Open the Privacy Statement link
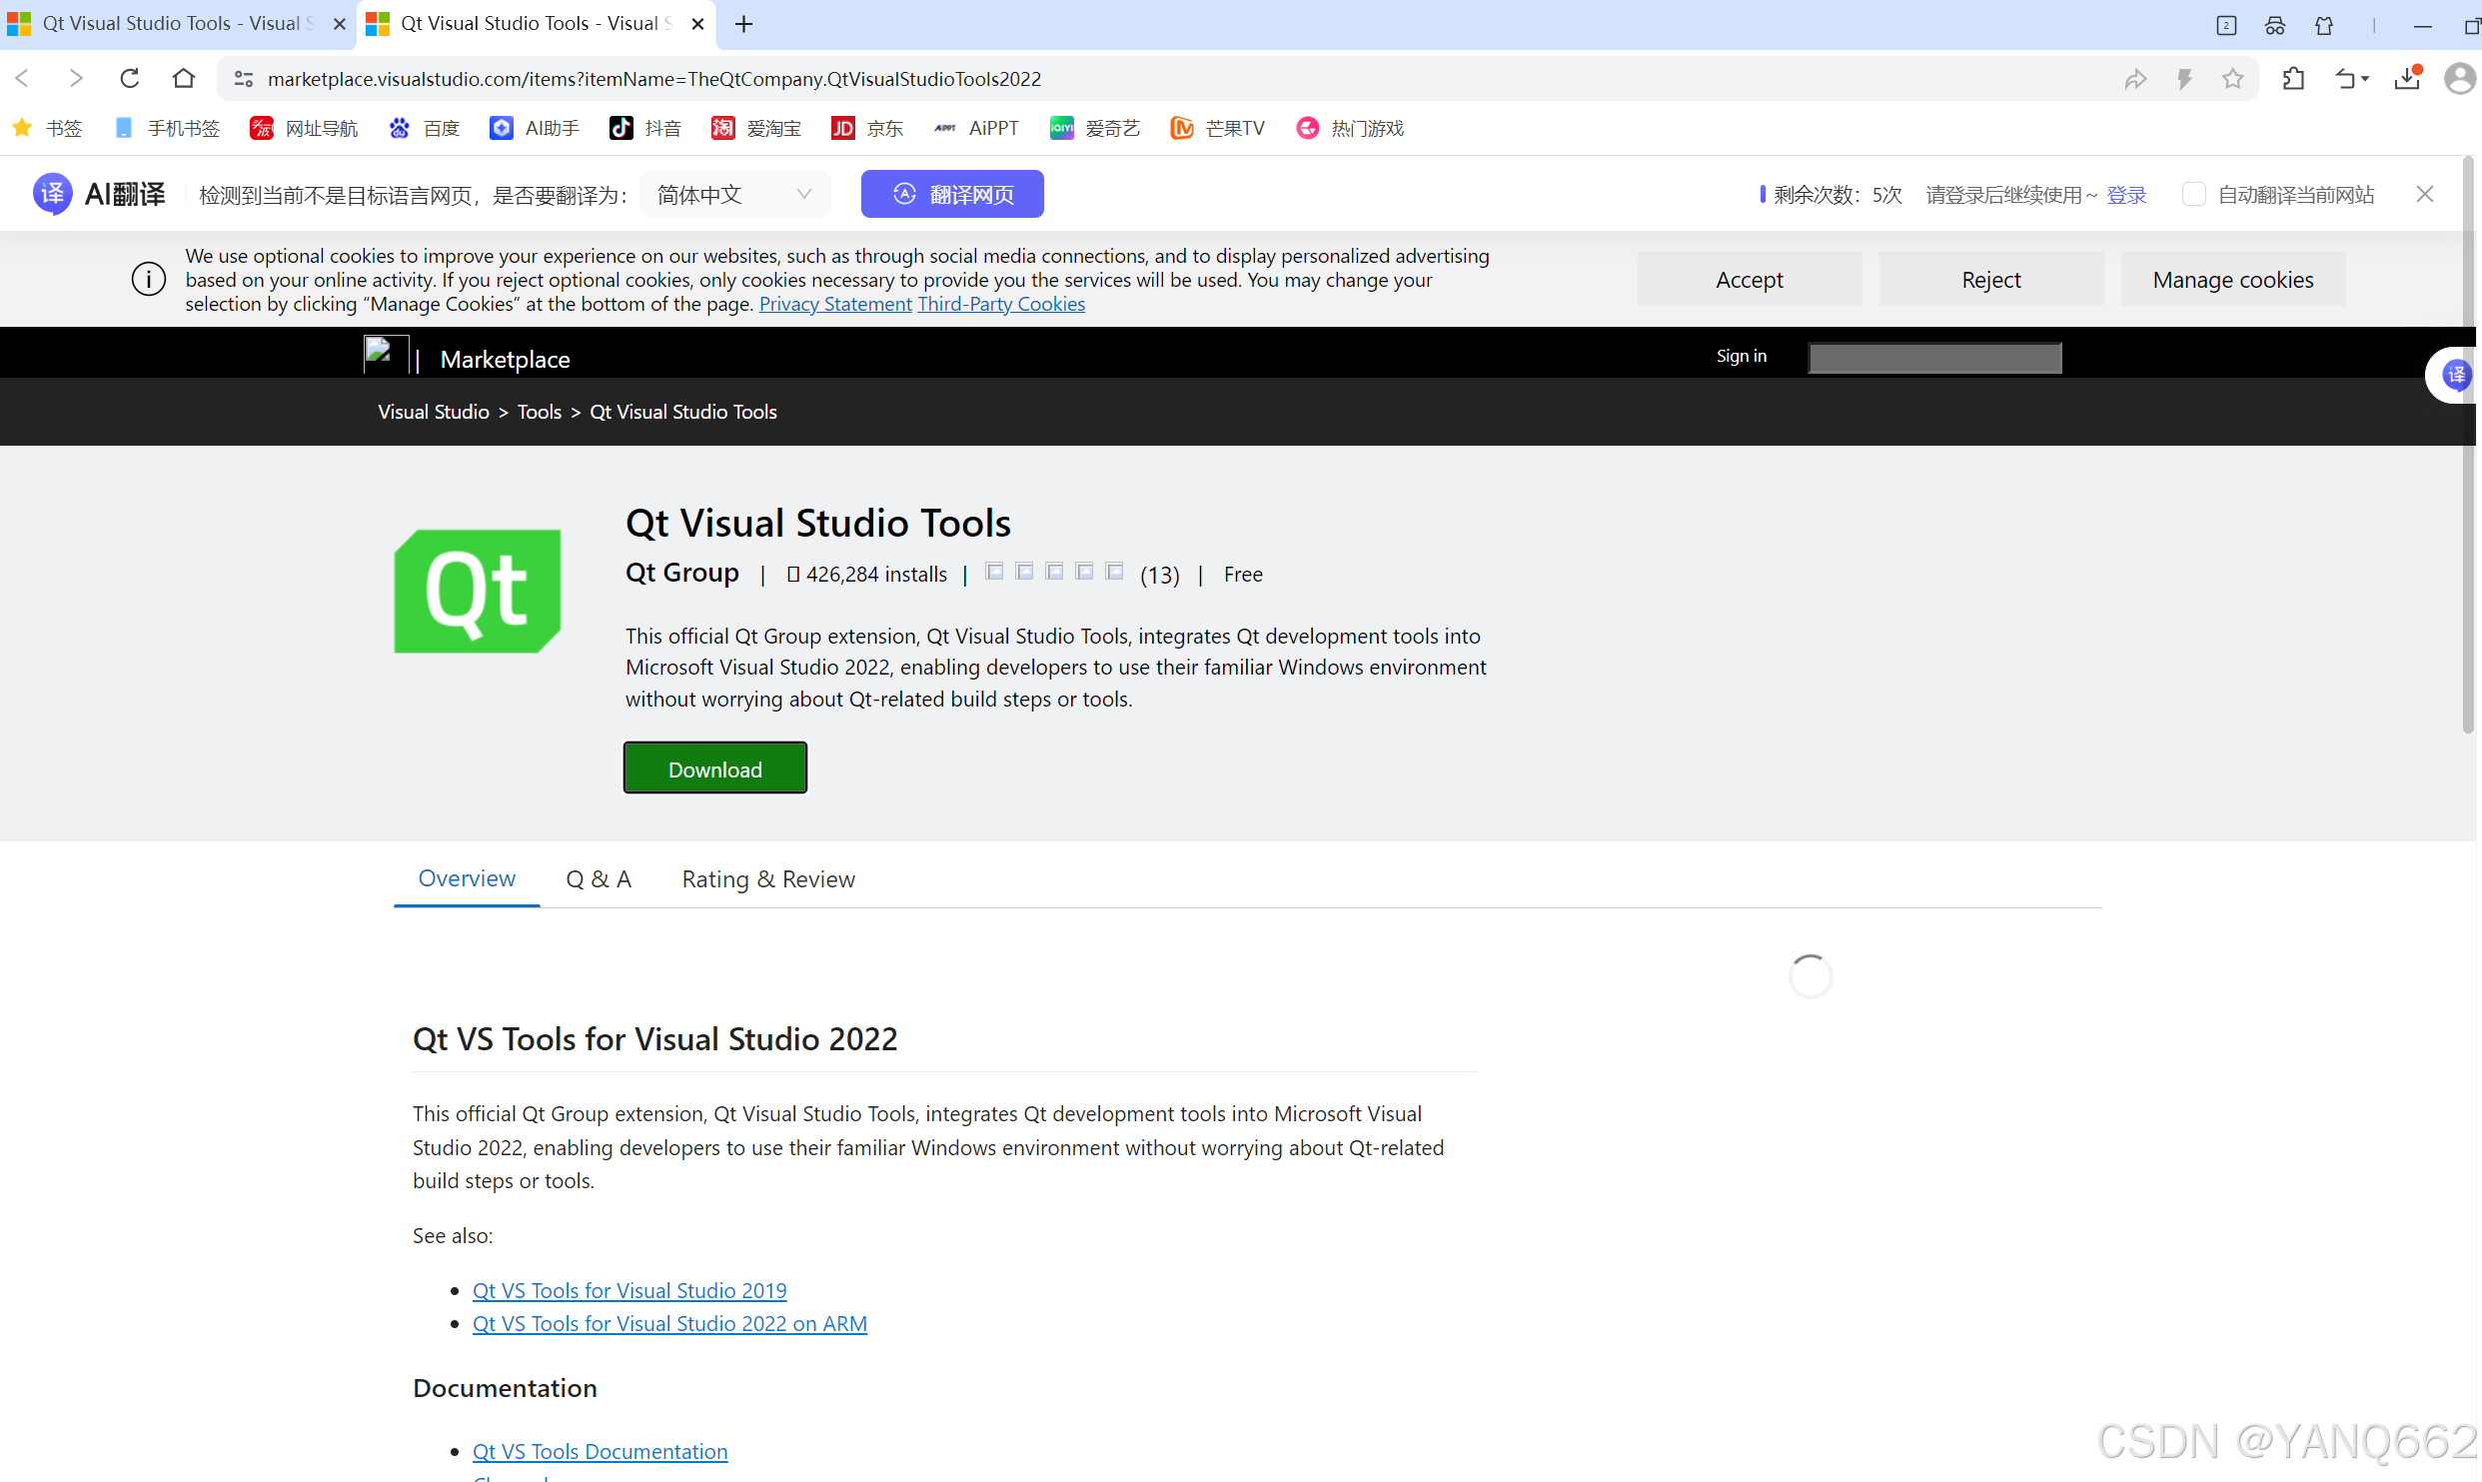 tap(835, 304)
